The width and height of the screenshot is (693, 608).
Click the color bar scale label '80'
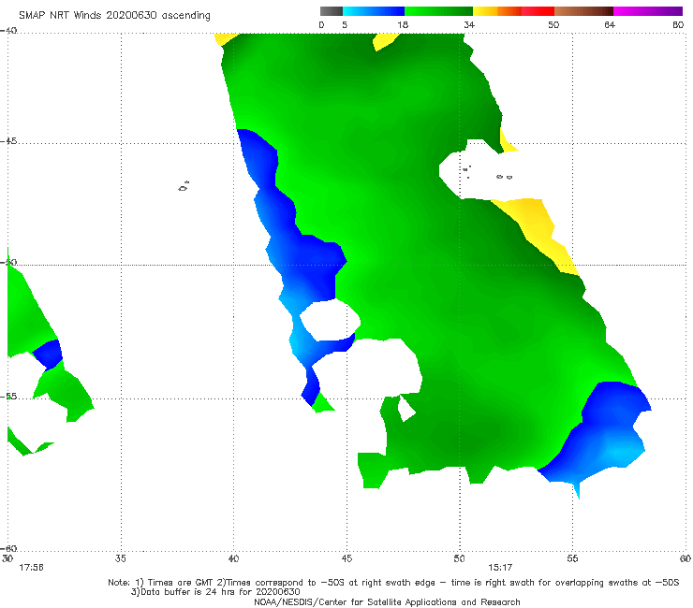click(x=678, y=24)
